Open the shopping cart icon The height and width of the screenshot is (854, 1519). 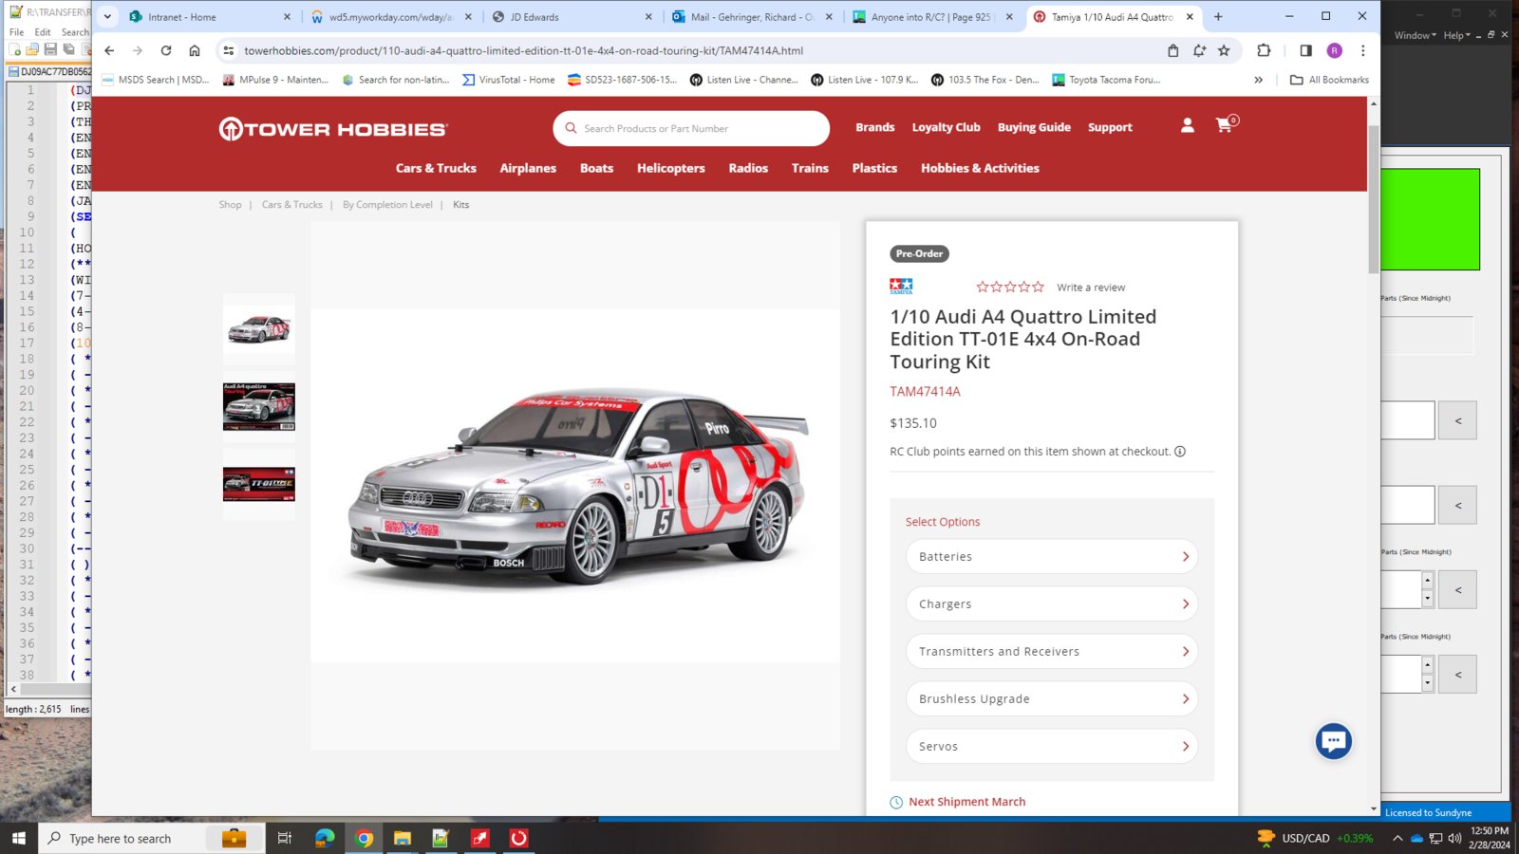pos(1225,125)
